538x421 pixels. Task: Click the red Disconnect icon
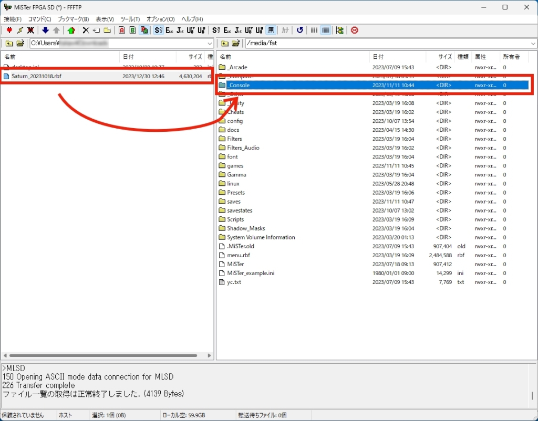31,30
